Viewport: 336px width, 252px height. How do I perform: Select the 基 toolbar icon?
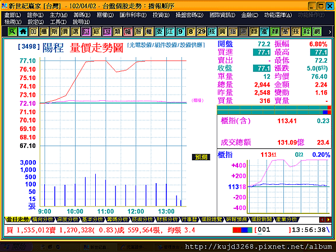pos(285,32)
